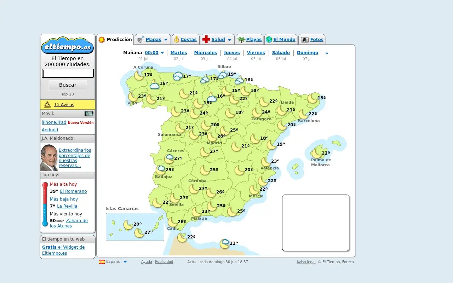Open the Zahara de los Atunes link
The image size is (453, 283).
click(69, 223)
